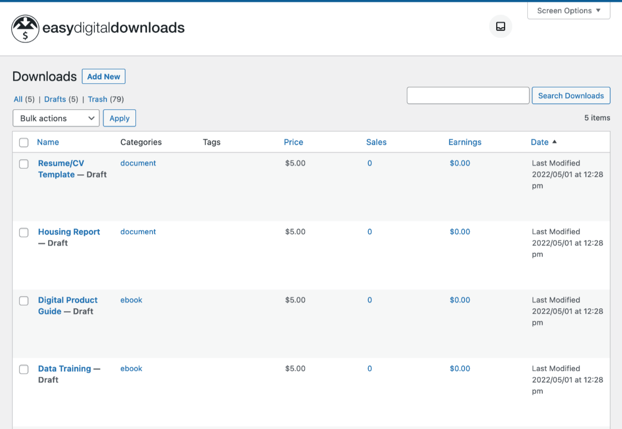622x429 pixels.
Task: View All downloads list
Action: (18, 99)
